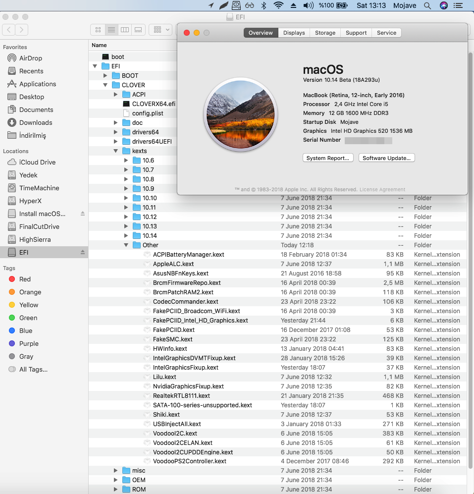
Task: Click the eject icon in menu bar
Action: 293,5
